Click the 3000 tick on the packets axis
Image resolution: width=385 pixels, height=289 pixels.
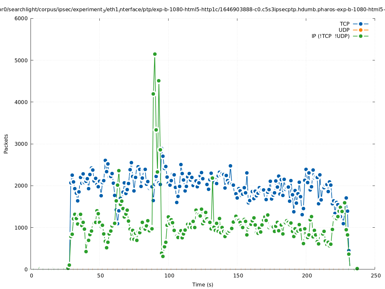(22, 144)
